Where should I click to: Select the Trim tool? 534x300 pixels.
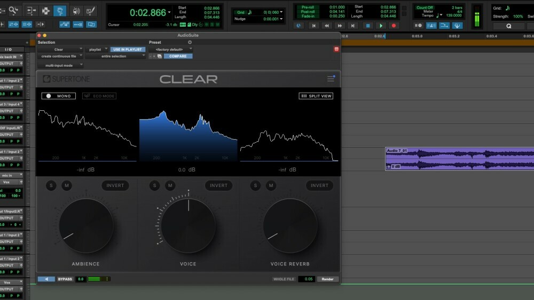32,11
